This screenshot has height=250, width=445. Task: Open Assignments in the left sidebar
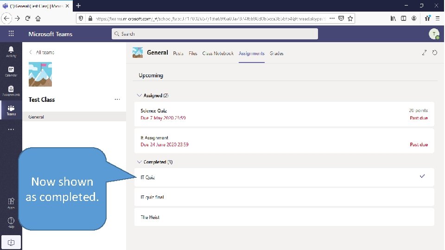11,91
